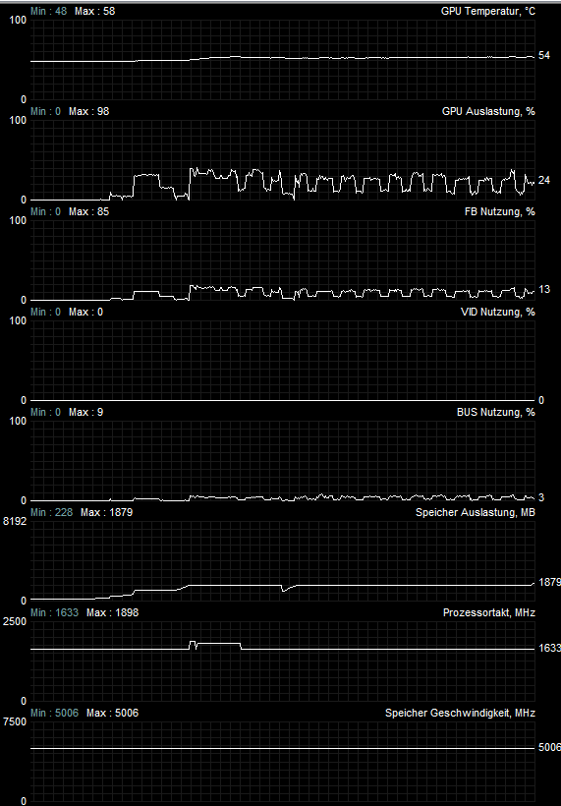This screenshot has width=561, height=806.
Task: Select Min : 0 above GPU Auslastung graph
Action: coord(45,111)
